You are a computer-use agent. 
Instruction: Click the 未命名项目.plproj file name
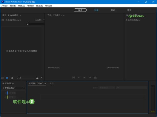[13, 20]
